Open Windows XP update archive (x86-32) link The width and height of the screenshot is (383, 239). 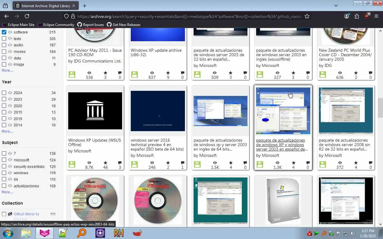tap(156, 52)
